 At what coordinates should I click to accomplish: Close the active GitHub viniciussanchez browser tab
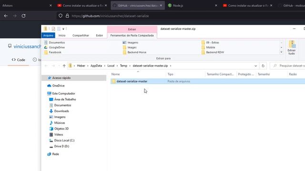tap(161, 6)
